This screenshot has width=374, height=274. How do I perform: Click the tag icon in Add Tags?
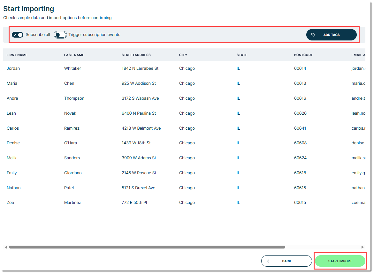click(313, 35)
